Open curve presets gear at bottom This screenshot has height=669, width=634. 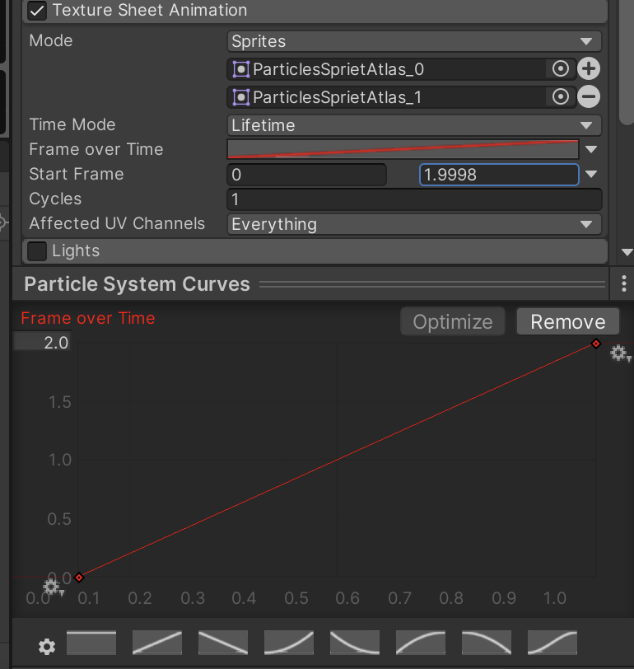pos(47,647)
